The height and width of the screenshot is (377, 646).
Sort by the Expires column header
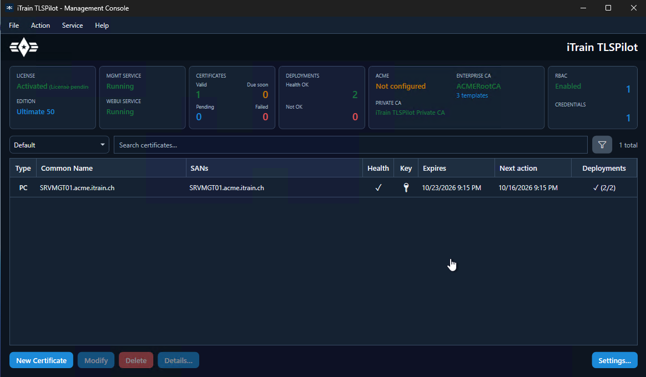click(x=456, y=168)
